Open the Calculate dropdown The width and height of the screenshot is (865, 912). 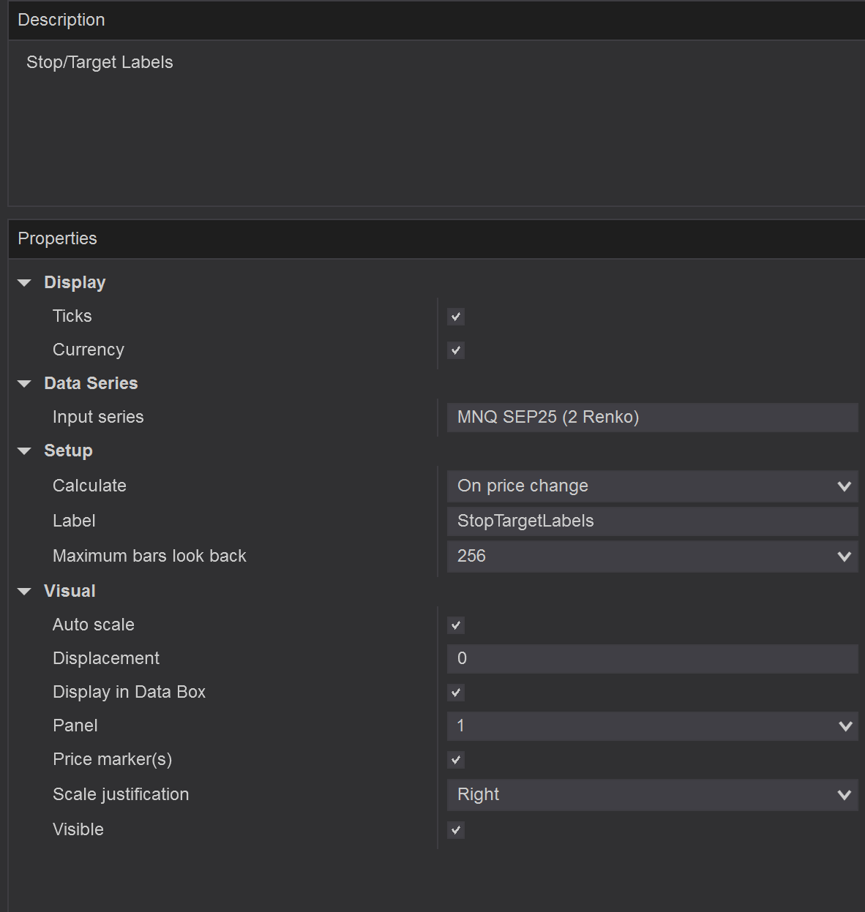pos(651,486)
